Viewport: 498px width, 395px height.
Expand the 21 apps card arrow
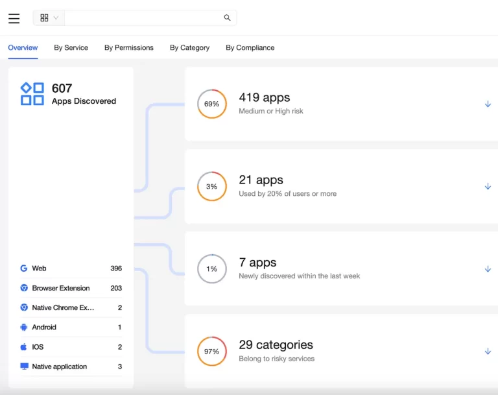point(488,187)
